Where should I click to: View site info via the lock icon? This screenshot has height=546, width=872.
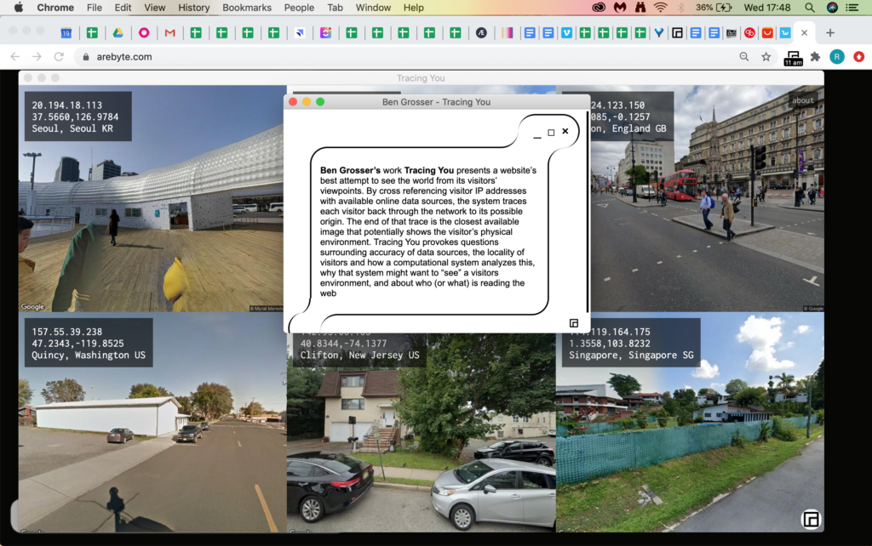(86, 57)
